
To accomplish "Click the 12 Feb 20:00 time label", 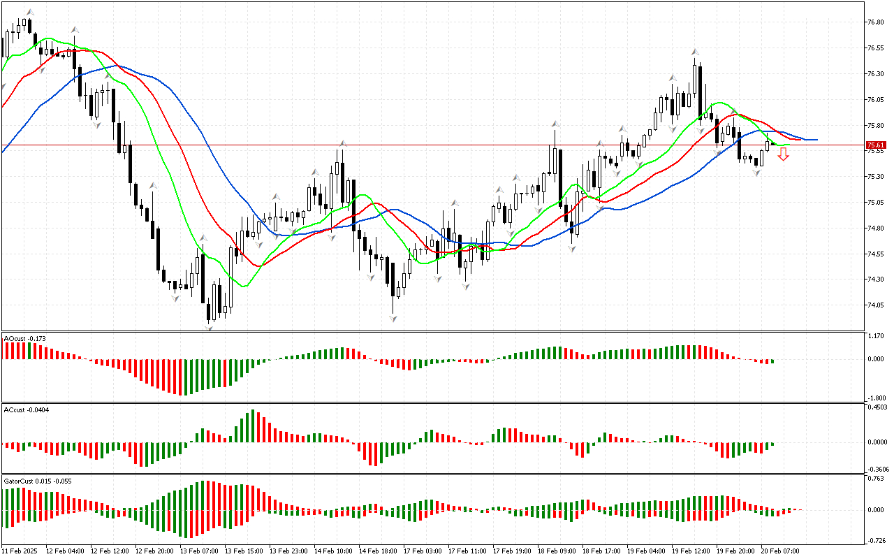I will [x=154, y=551].
